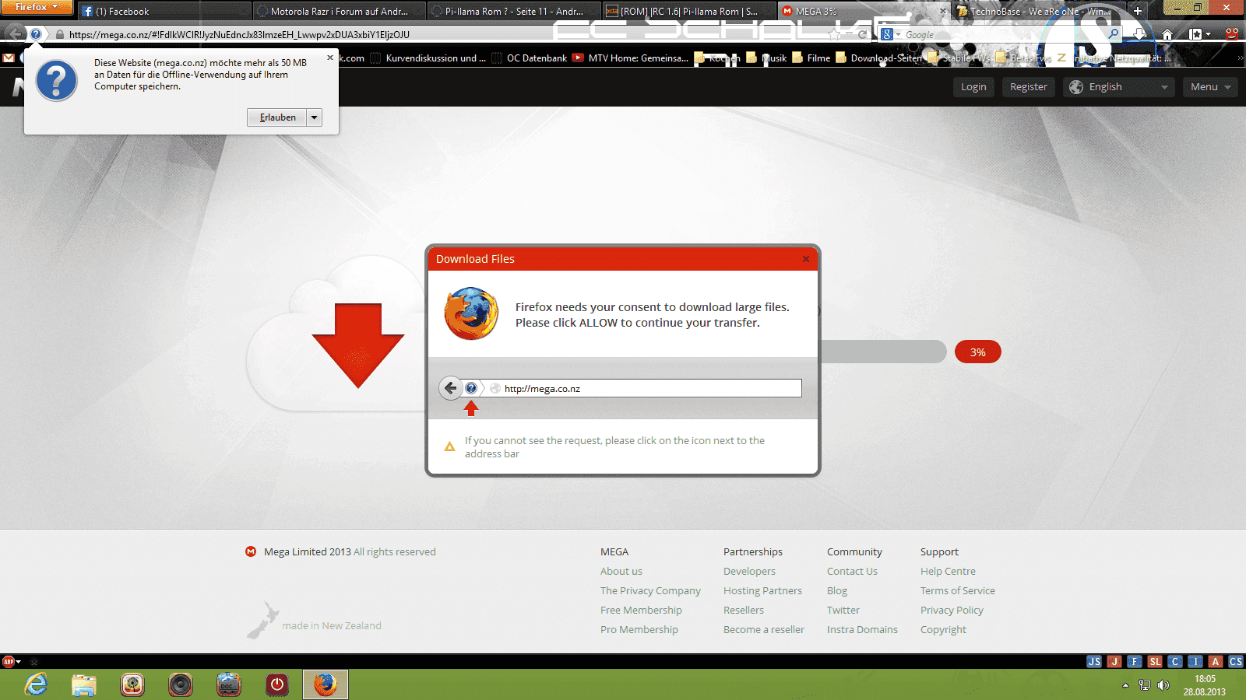This screenshot has height=700, width=1246.
Task: Open the Firefox application menu
Action: pyautogui.click(x=37, y=7)
